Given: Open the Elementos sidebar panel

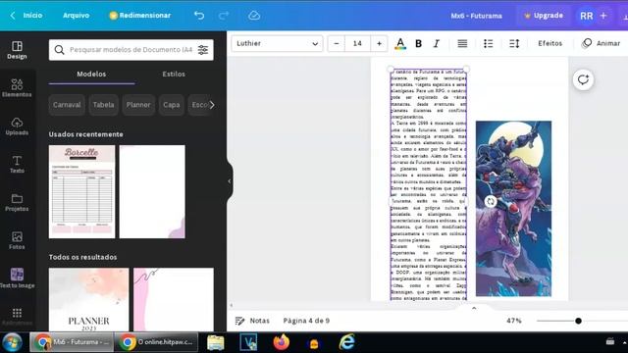Looking at the screenshot, I should (x=17, y=88).
